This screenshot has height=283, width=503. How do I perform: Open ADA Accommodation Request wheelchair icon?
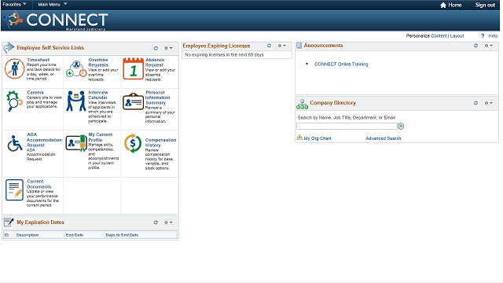(x=15, y=143)
